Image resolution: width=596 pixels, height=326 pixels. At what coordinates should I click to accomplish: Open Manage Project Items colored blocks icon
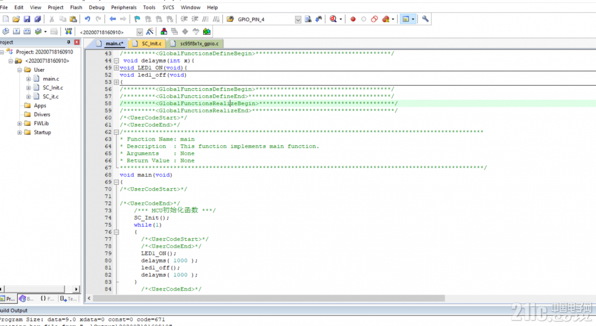tap(164, 31)
